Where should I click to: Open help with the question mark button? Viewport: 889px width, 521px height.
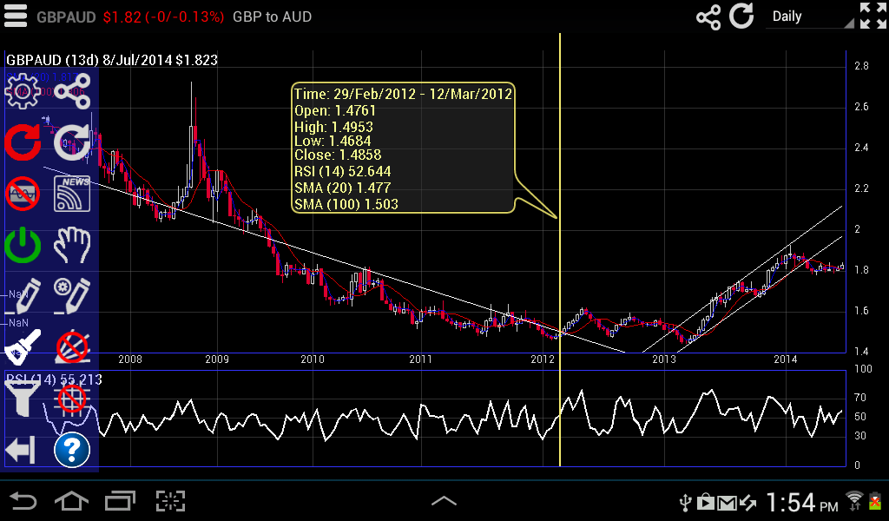coord(73,450)
